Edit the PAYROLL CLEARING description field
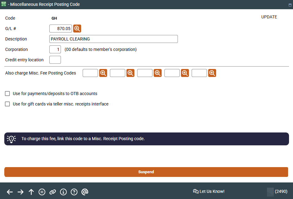 coord(113,39)
